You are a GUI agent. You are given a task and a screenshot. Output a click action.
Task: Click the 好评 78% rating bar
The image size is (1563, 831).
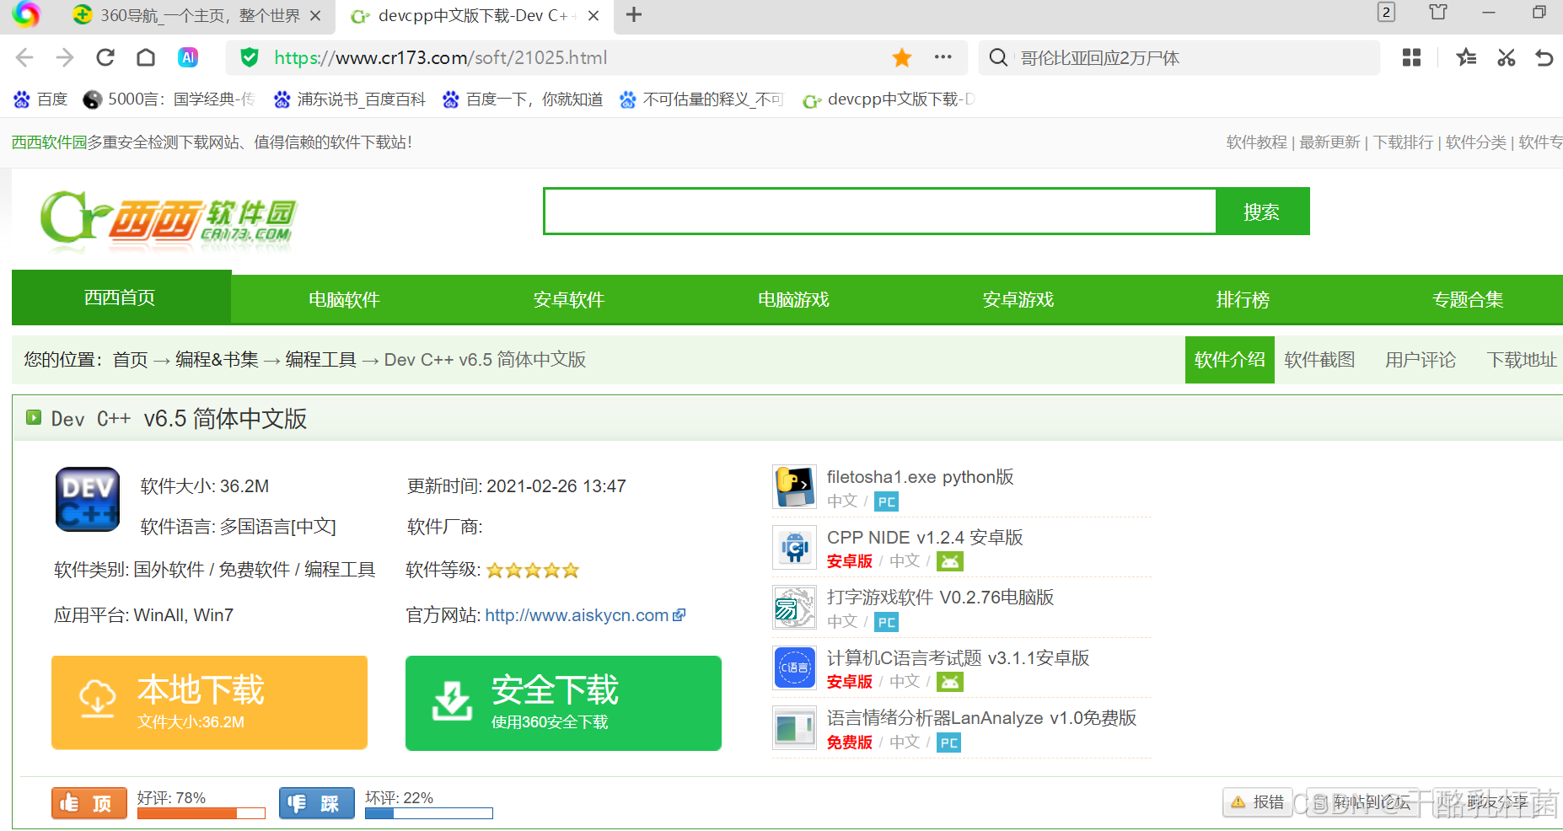pos(201,813)
